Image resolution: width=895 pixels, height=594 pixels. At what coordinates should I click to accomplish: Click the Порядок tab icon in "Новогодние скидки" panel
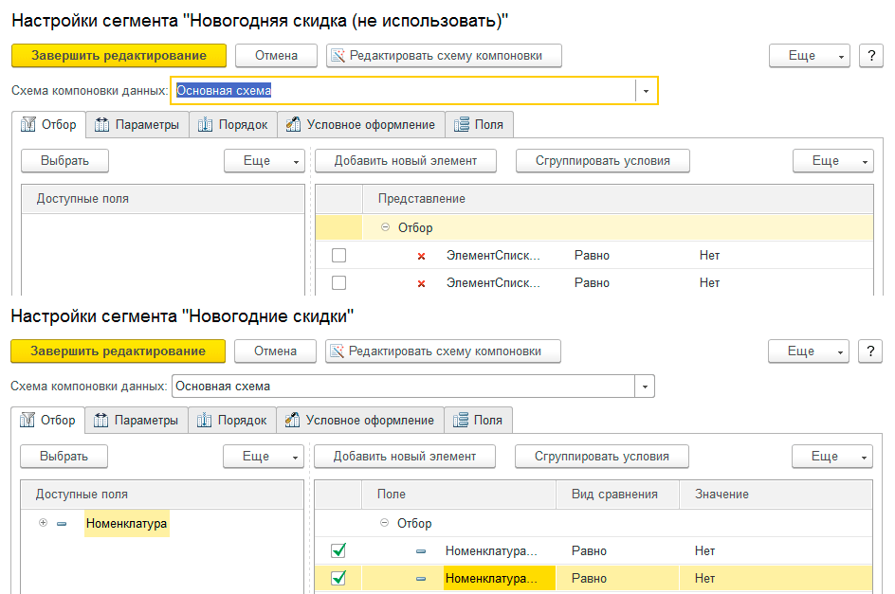204,421
